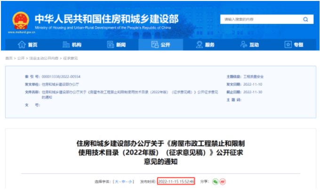Viewport: 320px width, 190px height.
Task: Focus the site search input field
Action: (267, 19)
